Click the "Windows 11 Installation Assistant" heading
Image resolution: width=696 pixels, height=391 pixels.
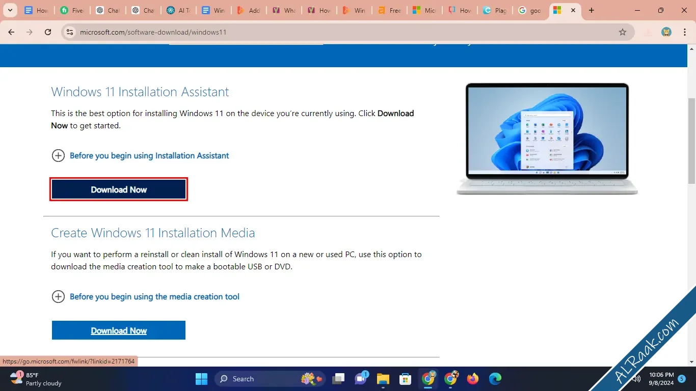pyautogui.click(x=140, y=92)
